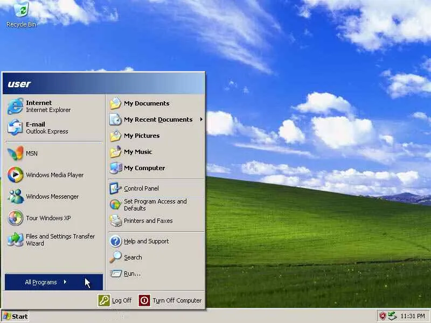Screen dimensions: 431x323
Task: Click the Run dialog icon
Action: (x=116, y=273)
